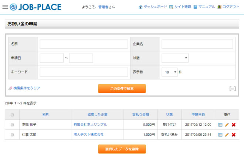Viewport: 244px width, 159px height.
Task: Go to ダッシュボード in top navigation
Action: point(152,7)
